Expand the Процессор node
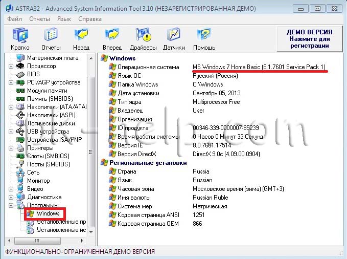The height and width of the screenshot is (259, 347). pos(11,66)
